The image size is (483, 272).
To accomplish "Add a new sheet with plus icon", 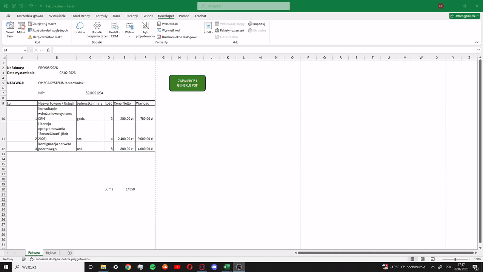I will [69, 253].
